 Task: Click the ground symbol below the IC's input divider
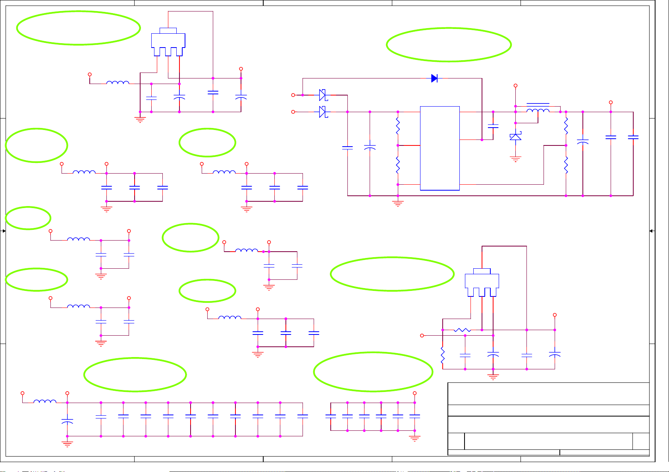click(x=398, y=203)
